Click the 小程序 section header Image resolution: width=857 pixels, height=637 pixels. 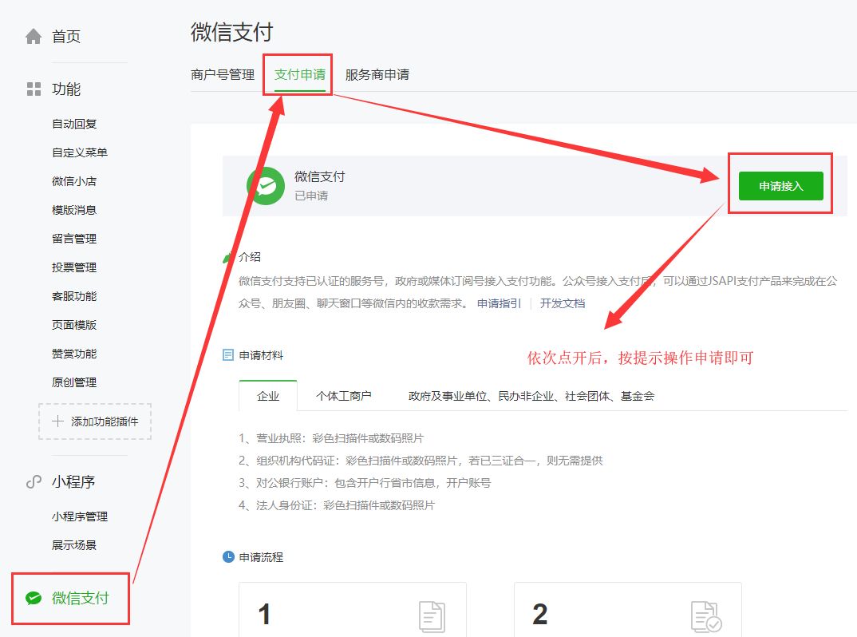point(73,481)
